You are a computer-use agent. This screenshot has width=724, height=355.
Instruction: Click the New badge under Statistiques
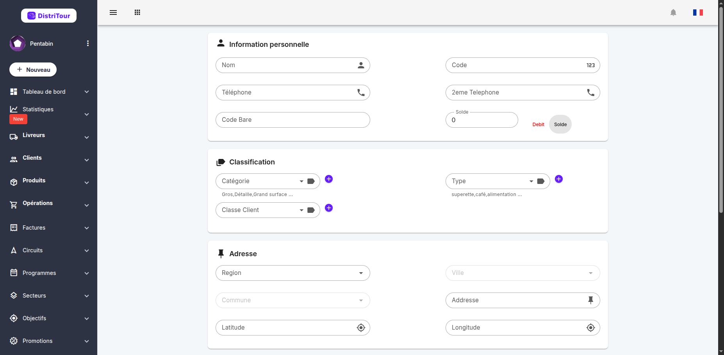(x=18, y=119)
